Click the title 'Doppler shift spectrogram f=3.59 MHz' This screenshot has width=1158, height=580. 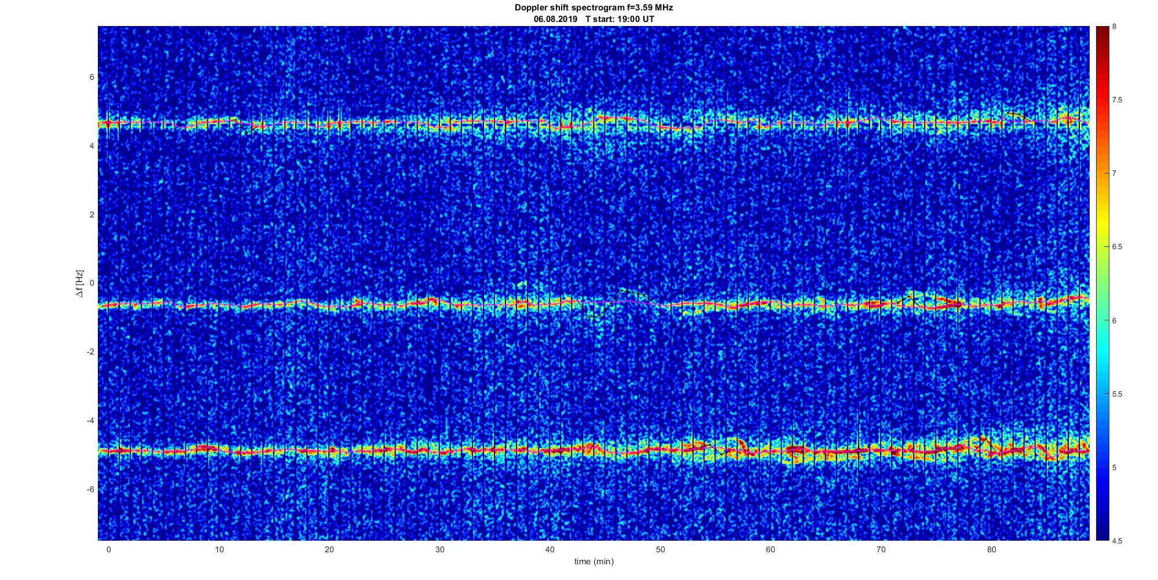coord(593,8)
